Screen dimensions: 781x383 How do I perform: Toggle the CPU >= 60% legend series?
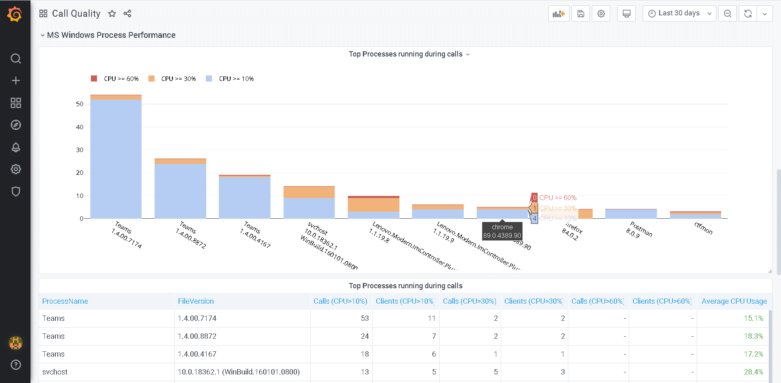coord(121,79)
